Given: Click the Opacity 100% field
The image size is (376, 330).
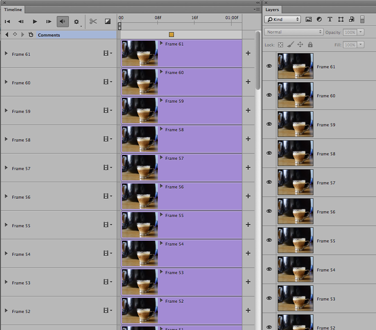Looking at the screenshot, I should pyautogui.click(x=350, y=32).
